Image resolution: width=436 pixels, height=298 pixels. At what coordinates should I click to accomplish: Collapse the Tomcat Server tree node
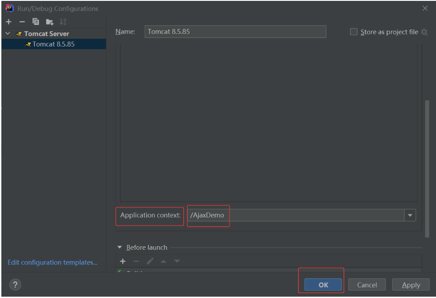[x=8, y=34]
